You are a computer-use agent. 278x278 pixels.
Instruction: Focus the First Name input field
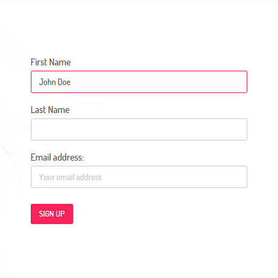click(x=139, y=82)
